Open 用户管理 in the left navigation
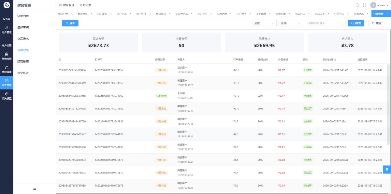The width and height of the screenshot is (391, 194). point(7,30)
